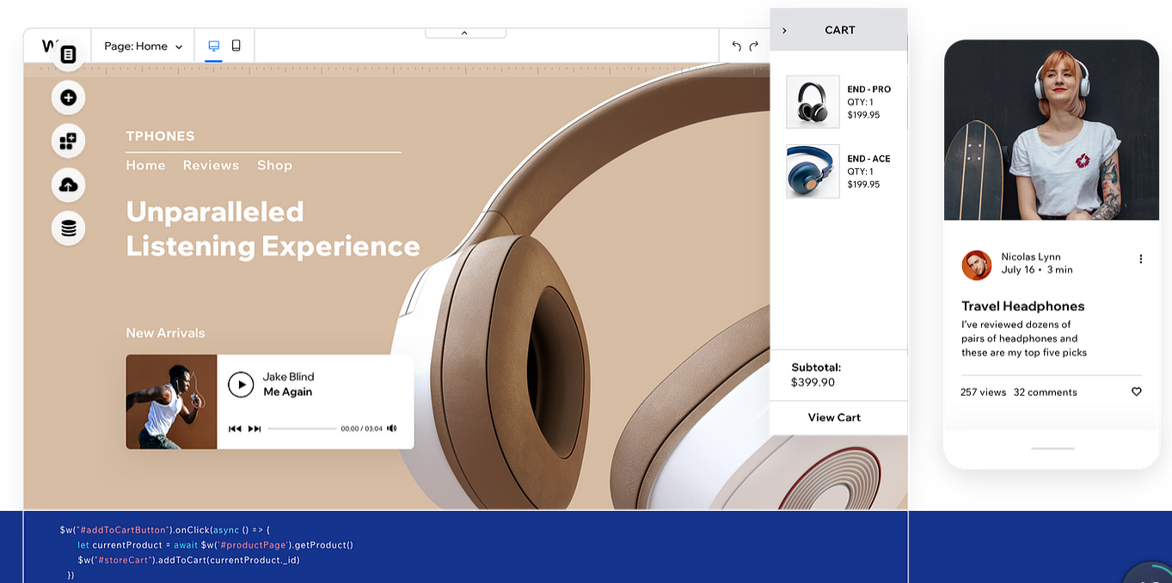The image size is (1172, 583).
Task: Click the Subtotal $399.90 text
Action: point(816,375)
